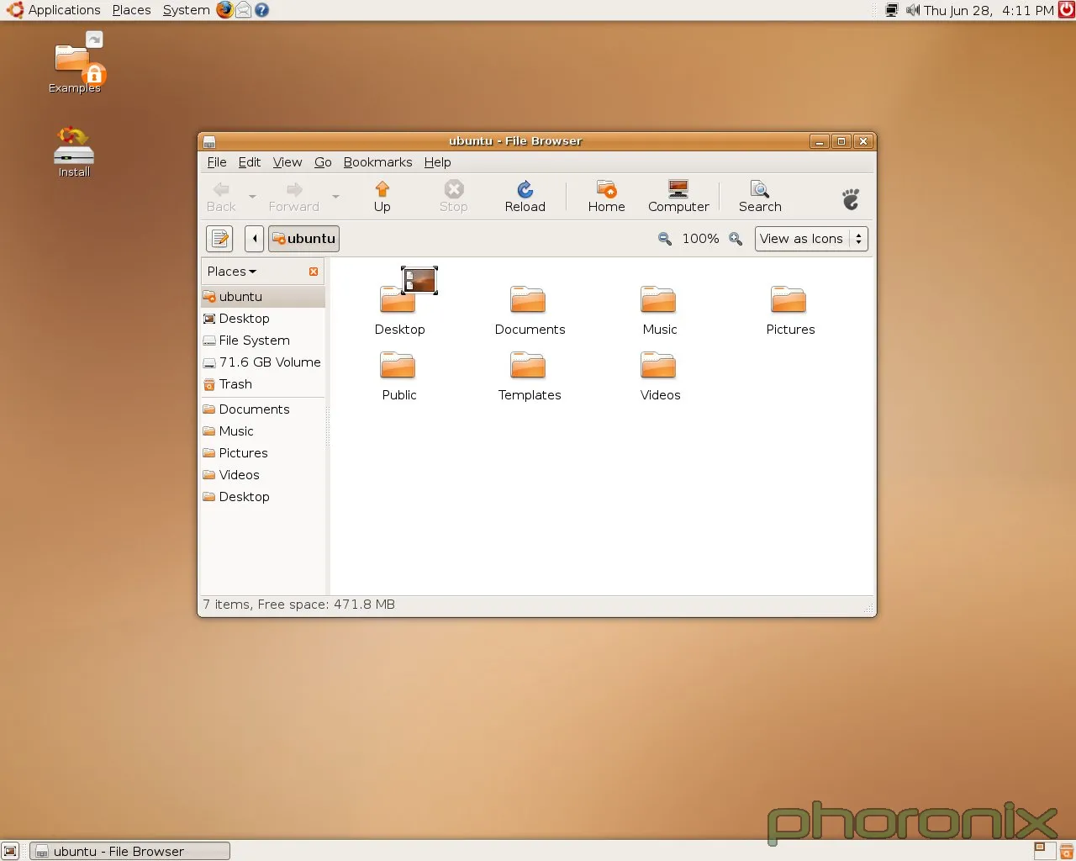This screenshot has width=1076, height=861.
Task: Open the Go menu
Action: [323, 162]
